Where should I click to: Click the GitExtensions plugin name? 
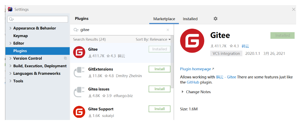pyautogui.click(x=101, y=69)
